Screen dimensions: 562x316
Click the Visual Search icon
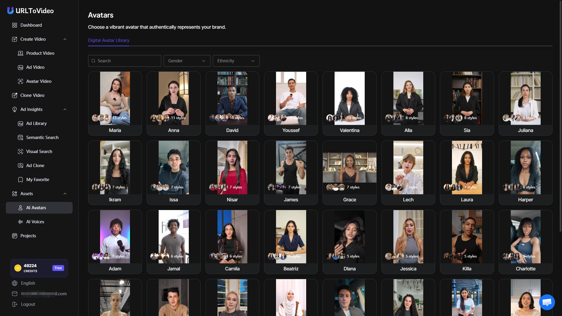(20, 152)
